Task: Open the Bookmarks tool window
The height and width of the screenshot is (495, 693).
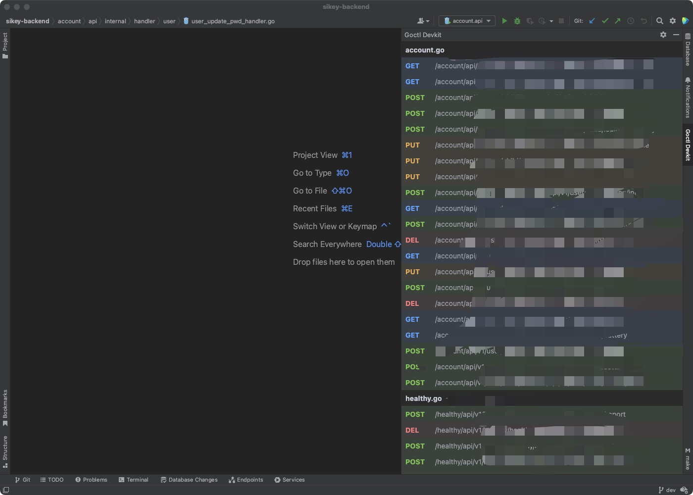Action: click(5, 408)
